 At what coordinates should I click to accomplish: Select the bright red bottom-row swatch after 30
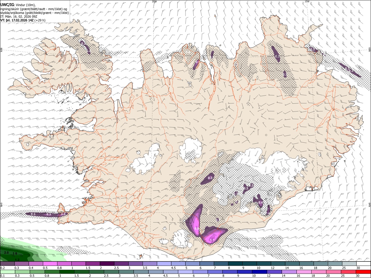[x=363, y=272]
